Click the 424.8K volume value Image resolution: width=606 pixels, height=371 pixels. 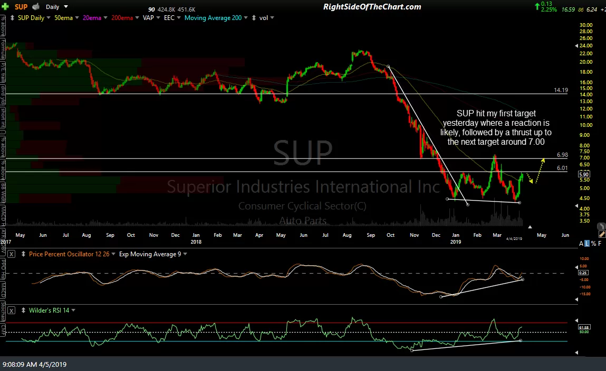[167, 9]
